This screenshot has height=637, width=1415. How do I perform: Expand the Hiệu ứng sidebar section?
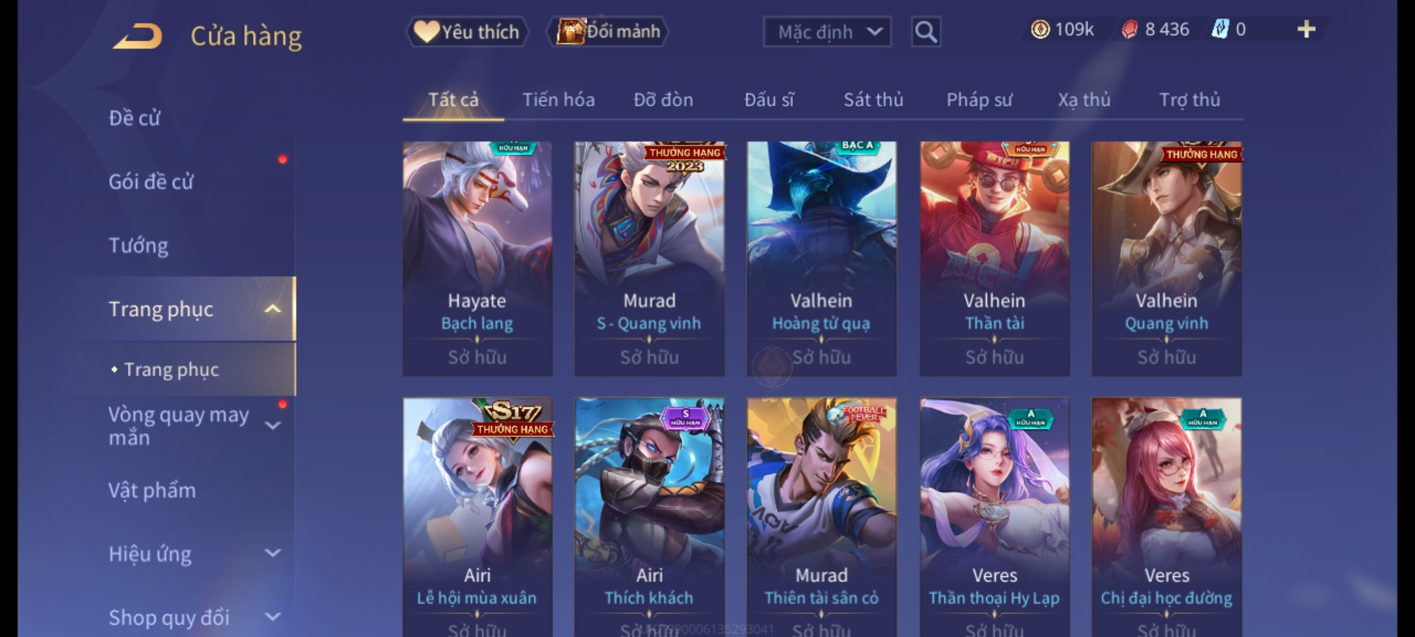tap(272, 553)
